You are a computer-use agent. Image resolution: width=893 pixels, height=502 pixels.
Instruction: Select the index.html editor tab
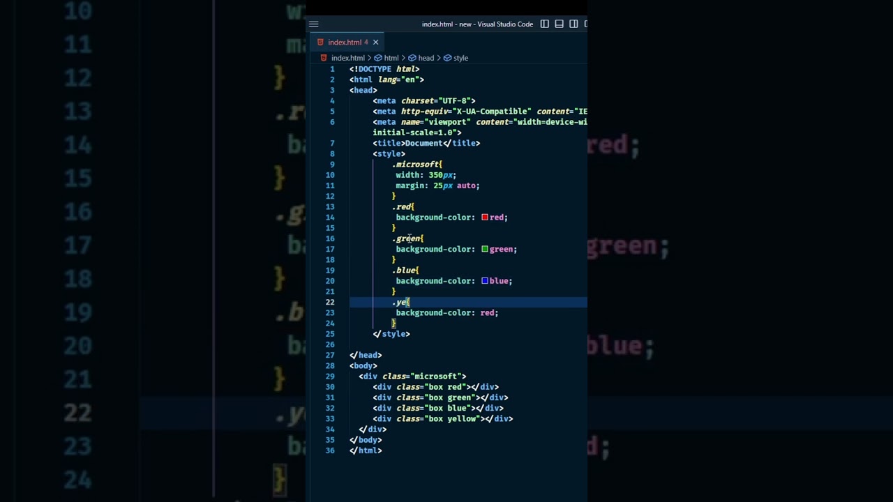[x=345, y=42]
